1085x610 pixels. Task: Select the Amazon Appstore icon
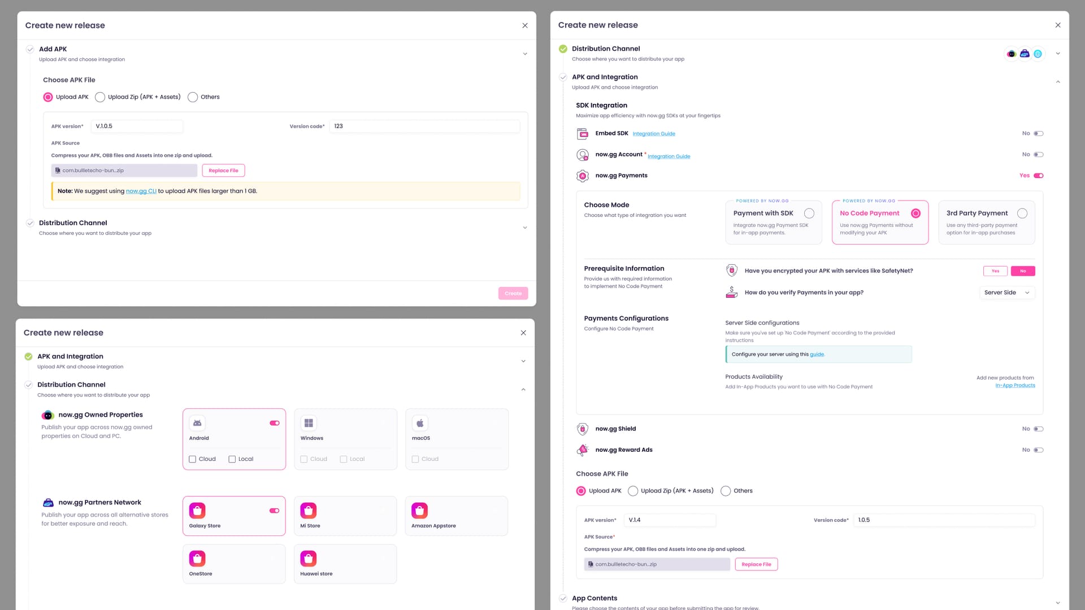coord(420,511)
